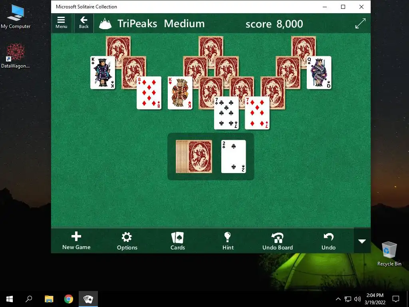Click the TriPeaks Medium title text
409x307 pixels.
[161, 24]
